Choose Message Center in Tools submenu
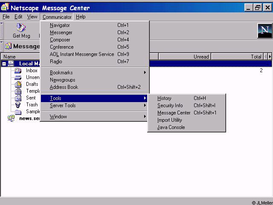Screen dimensions: 273x205 (186, 113)
